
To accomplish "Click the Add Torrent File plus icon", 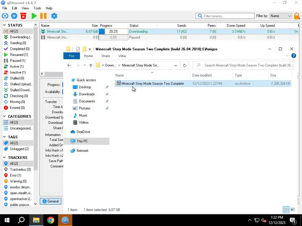I will (x=14, y=16).
